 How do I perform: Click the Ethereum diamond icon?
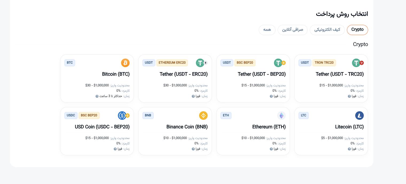pos(281,116)
